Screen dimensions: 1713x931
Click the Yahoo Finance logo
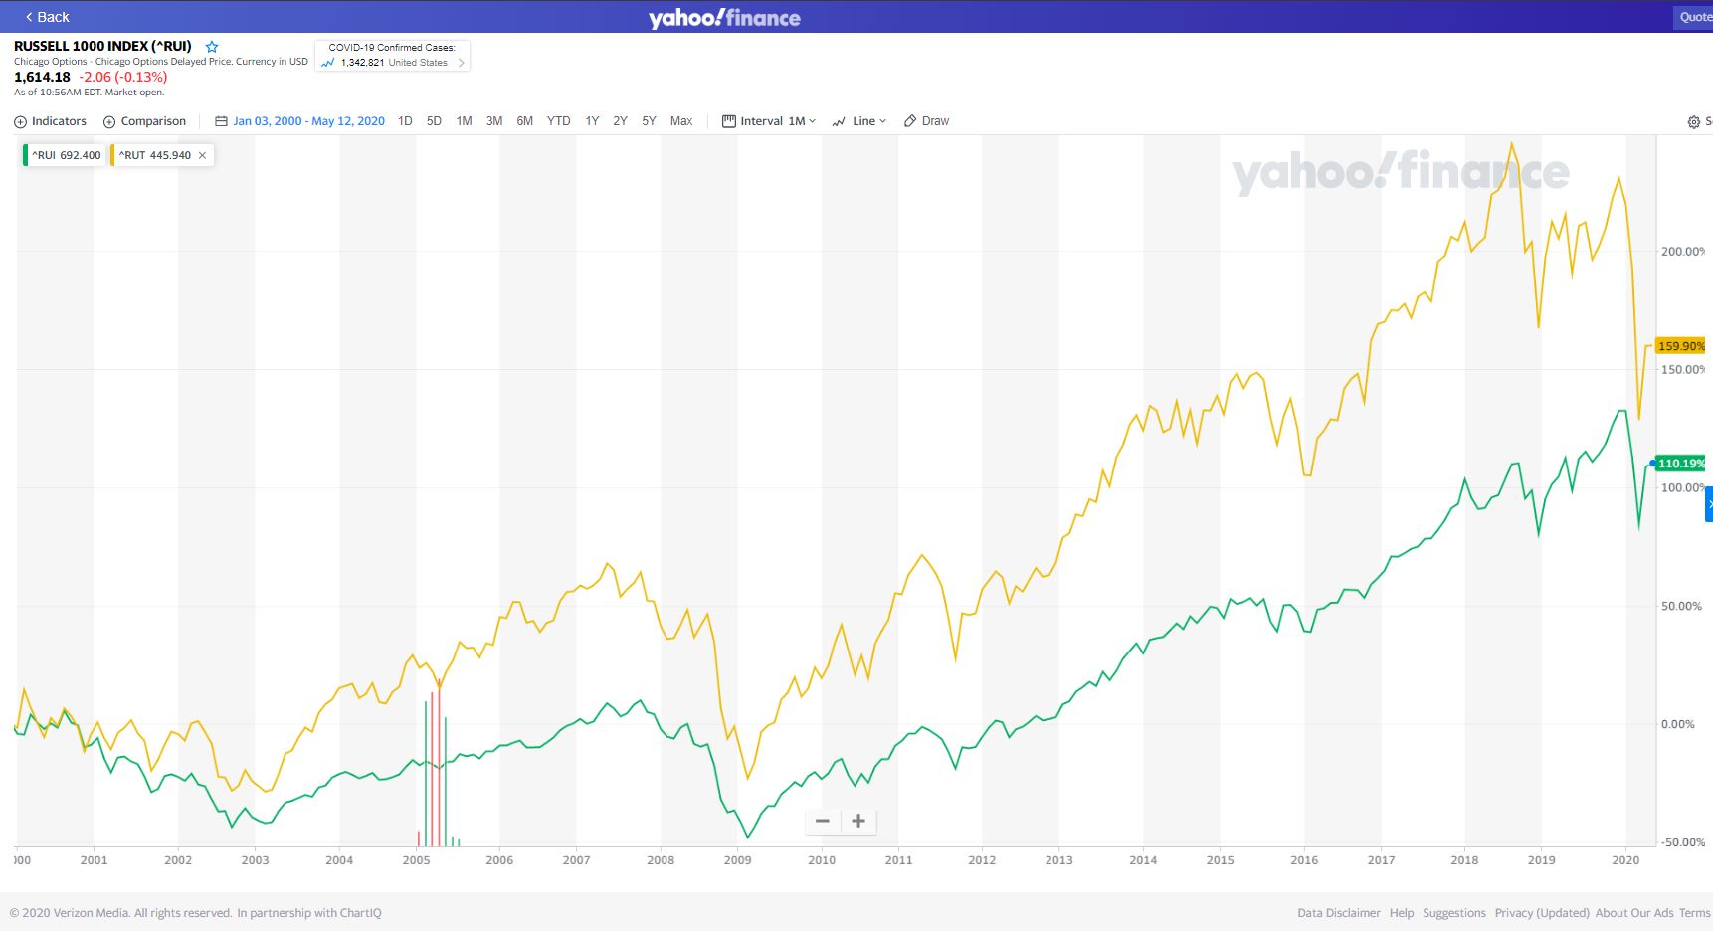point(724,18)
